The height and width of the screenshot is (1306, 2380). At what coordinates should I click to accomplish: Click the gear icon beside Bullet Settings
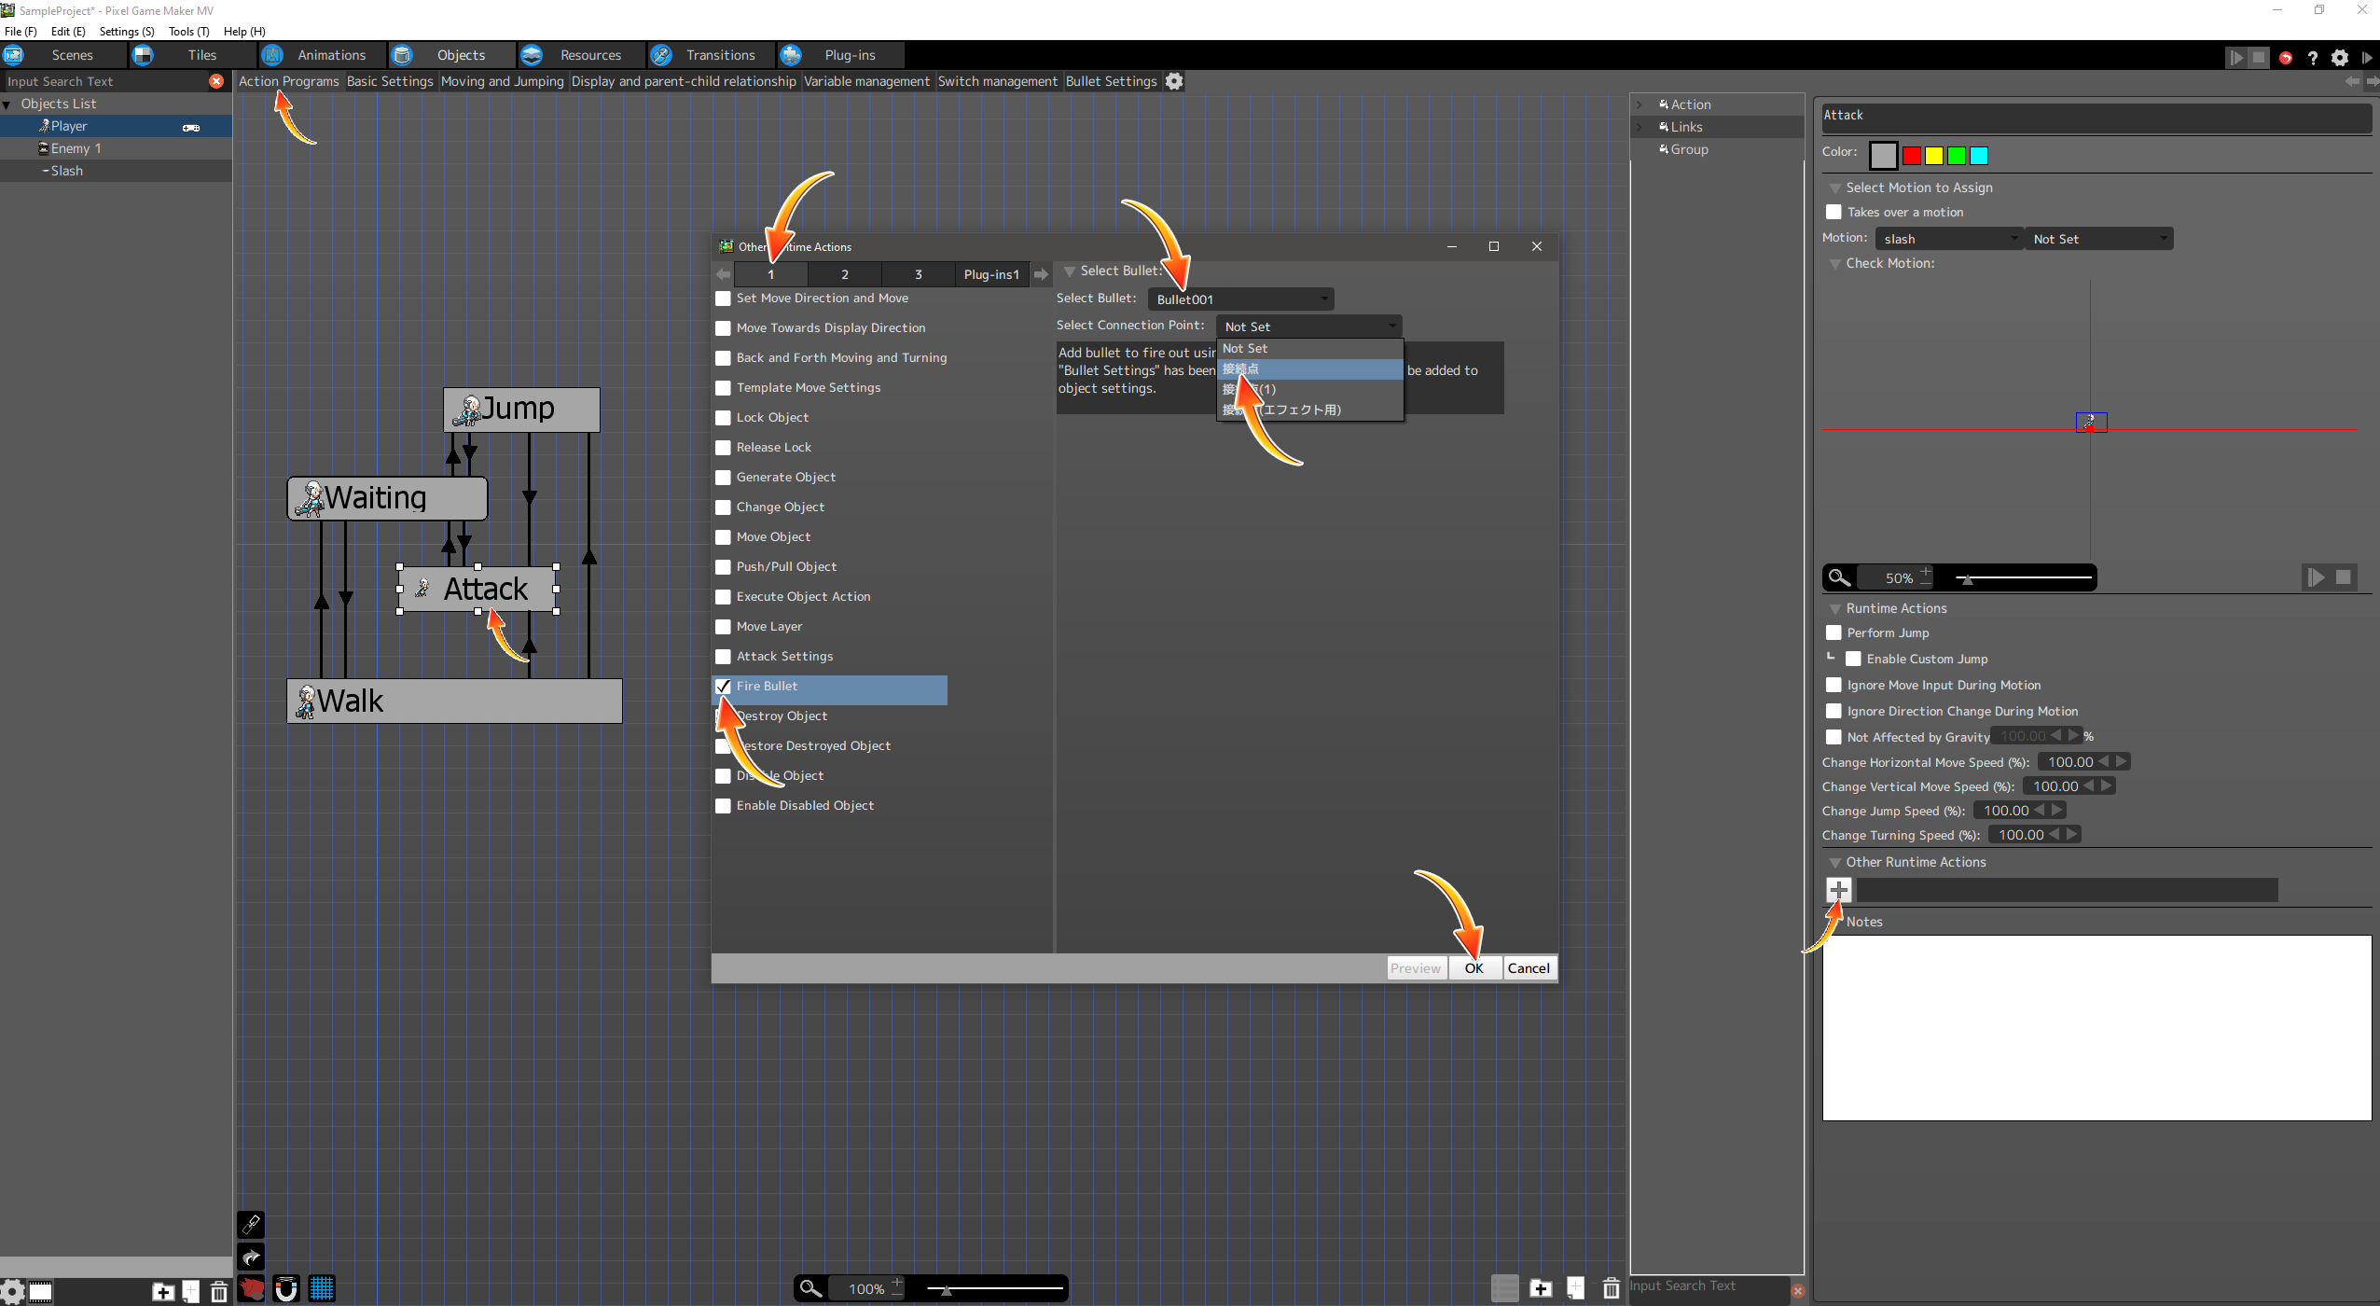tap(1174, 81)
